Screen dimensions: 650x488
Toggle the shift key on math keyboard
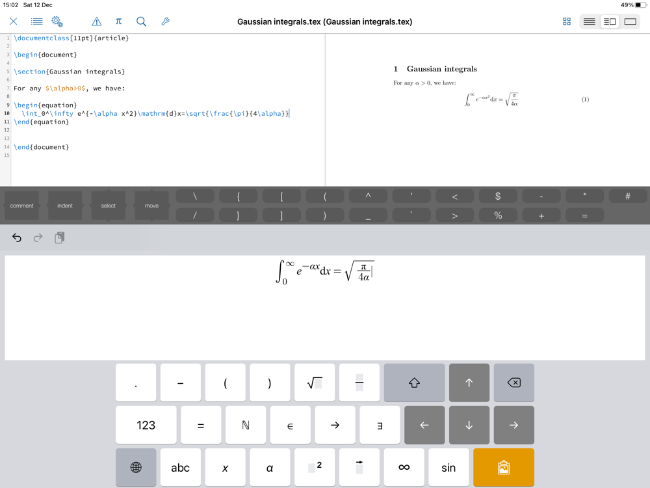(x=414, y=383)
